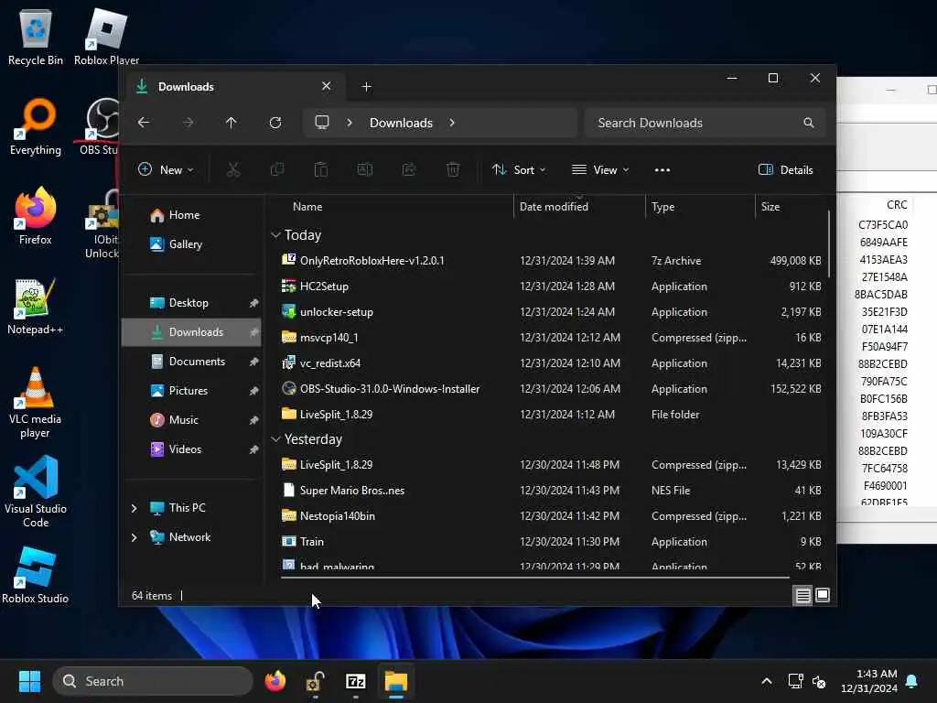
Task: Select the HC2Setup application file
Action: point(324,287)
